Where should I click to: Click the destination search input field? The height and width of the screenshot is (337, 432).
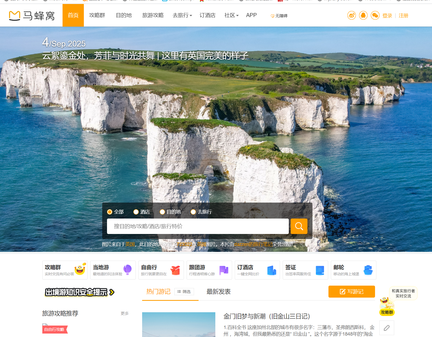pos(198,226)
